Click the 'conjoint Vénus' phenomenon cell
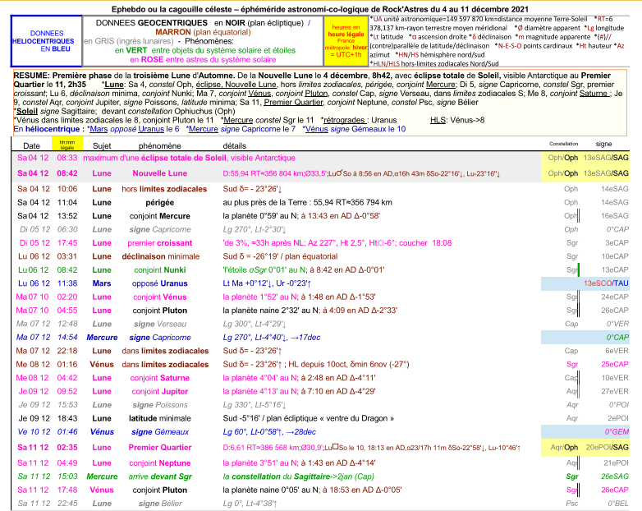642x511 pixels. (x=160, y=297)
